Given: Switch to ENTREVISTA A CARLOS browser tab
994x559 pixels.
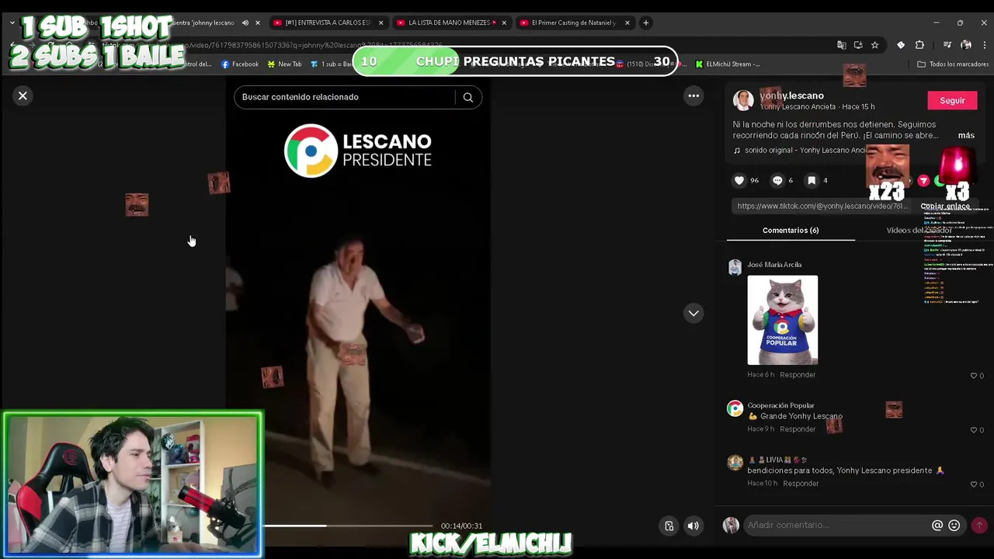Looking at the screenshot, I should tap(328, 23).
